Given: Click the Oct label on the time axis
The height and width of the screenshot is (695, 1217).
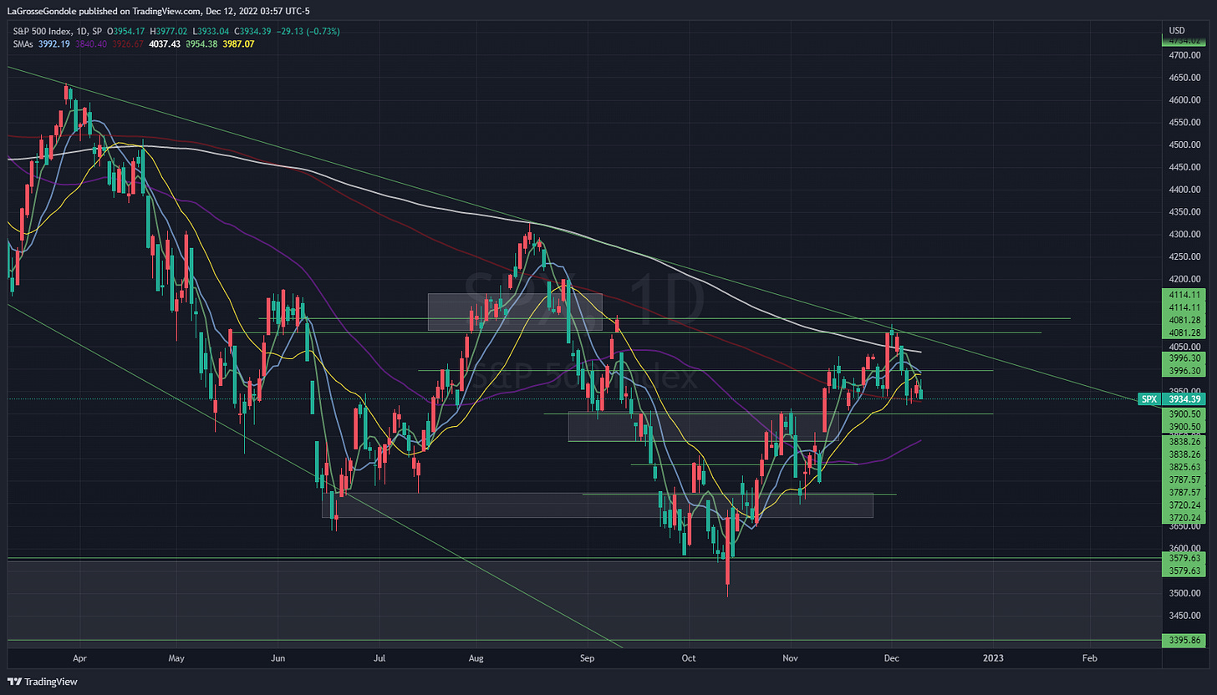Looking at the screenshot, I should point(688,658).
